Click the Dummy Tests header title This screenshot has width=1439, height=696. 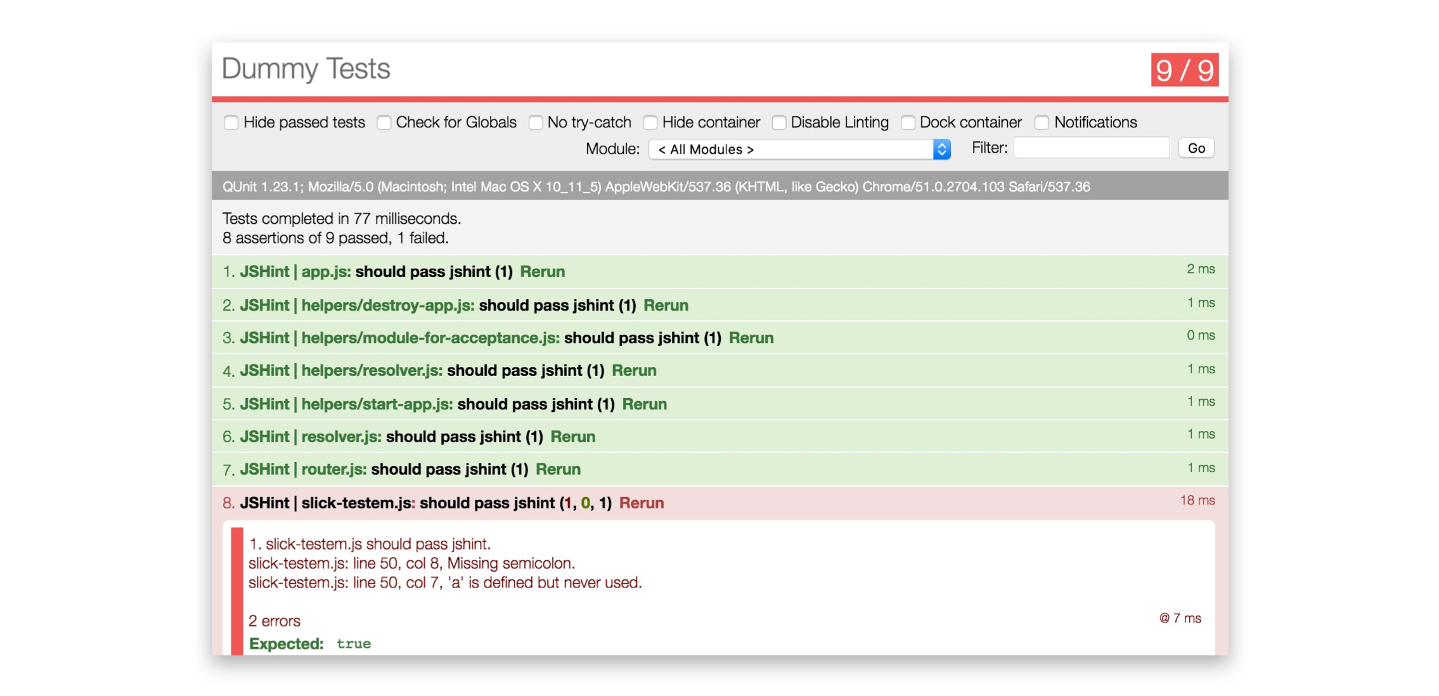coord(306,68)
